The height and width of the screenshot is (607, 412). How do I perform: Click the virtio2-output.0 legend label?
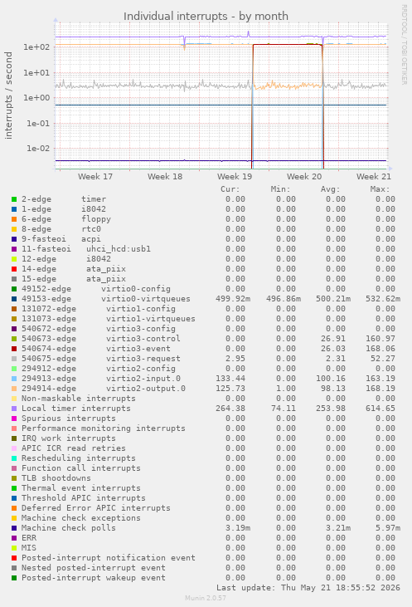click(x=146, y=389)
